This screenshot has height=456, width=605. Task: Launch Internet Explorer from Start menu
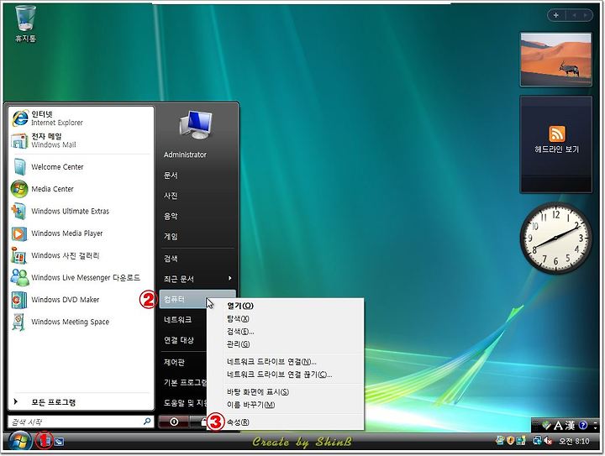pos(81,118)
